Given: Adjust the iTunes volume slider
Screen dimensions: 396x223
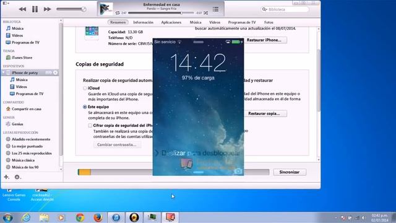Looking at the screenshot, I should click(x=71, y=9).
